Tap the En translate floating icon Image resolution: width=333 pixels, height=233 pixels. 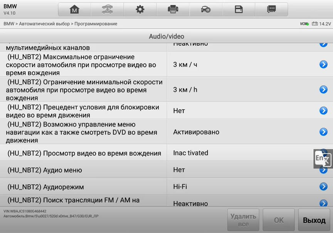(x=323, y=159)
